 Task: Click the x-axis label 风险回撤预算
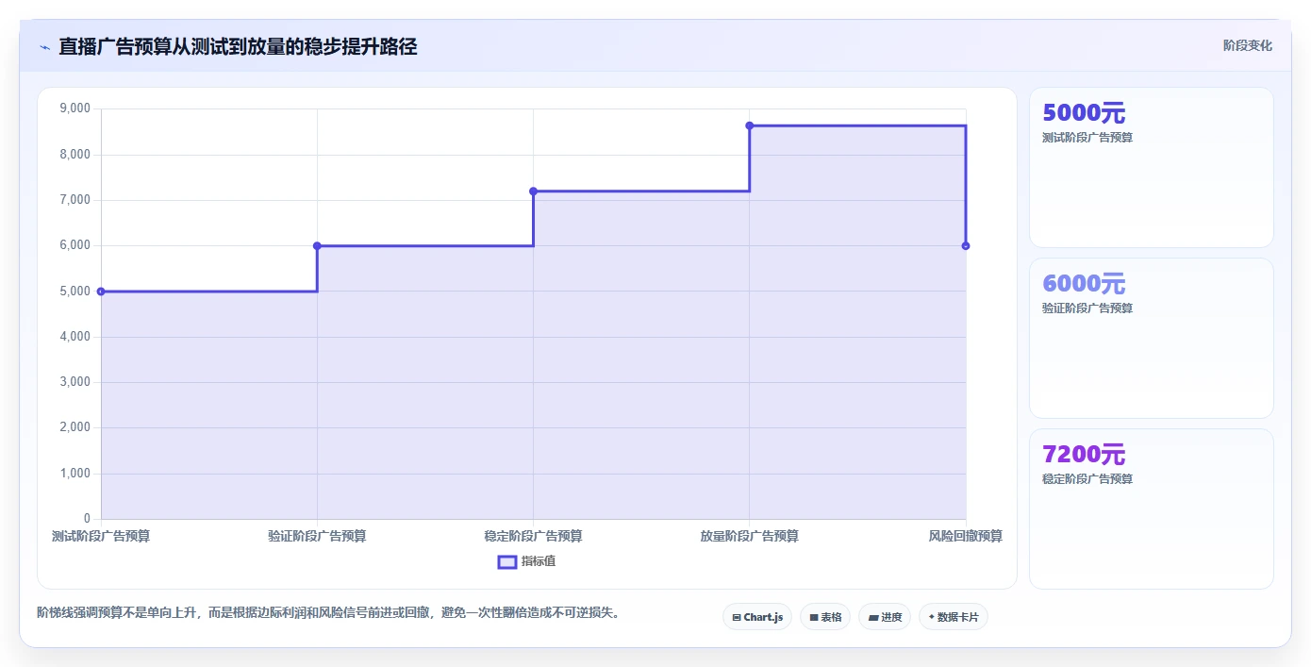tap(966, 536)
